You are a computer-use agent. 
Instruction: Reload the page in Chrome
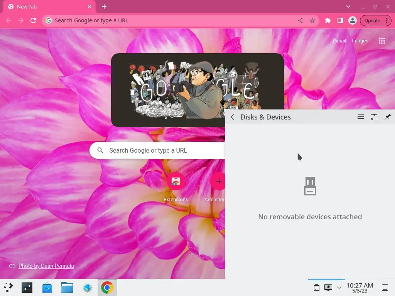[x=33, y=20]
